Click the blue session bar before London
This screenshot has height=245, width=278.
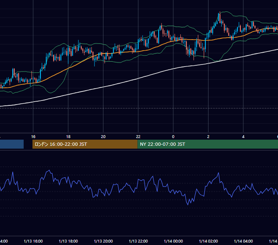point(12,144)
